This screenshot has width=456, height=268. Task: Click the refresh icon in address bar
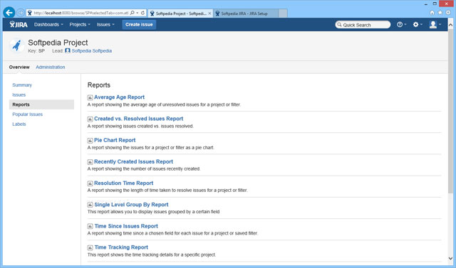[142, 13]
